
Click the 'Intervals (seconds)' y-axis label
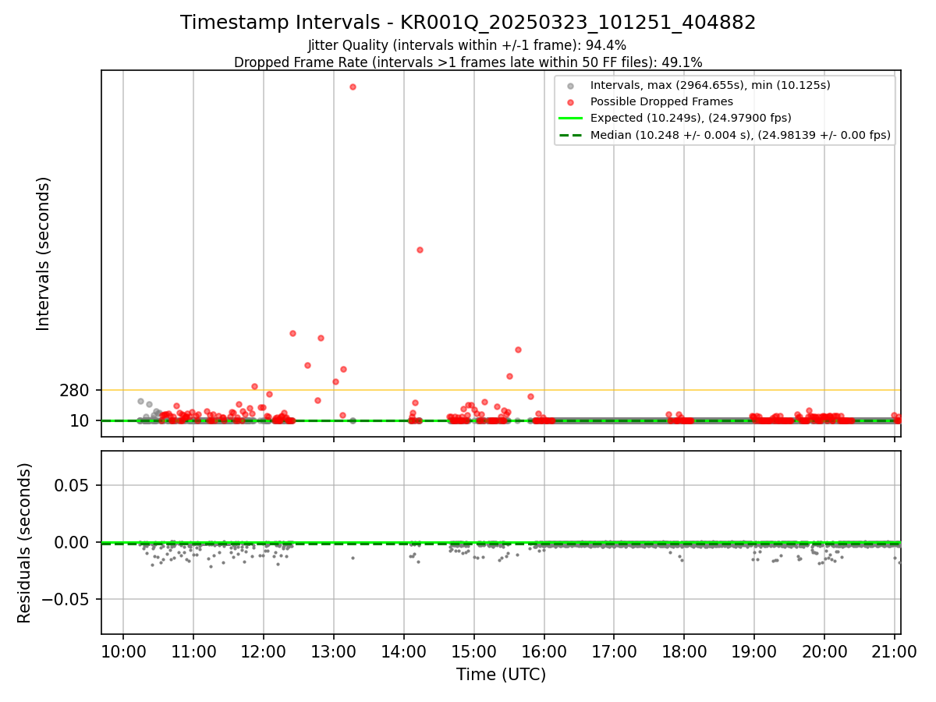44,253
